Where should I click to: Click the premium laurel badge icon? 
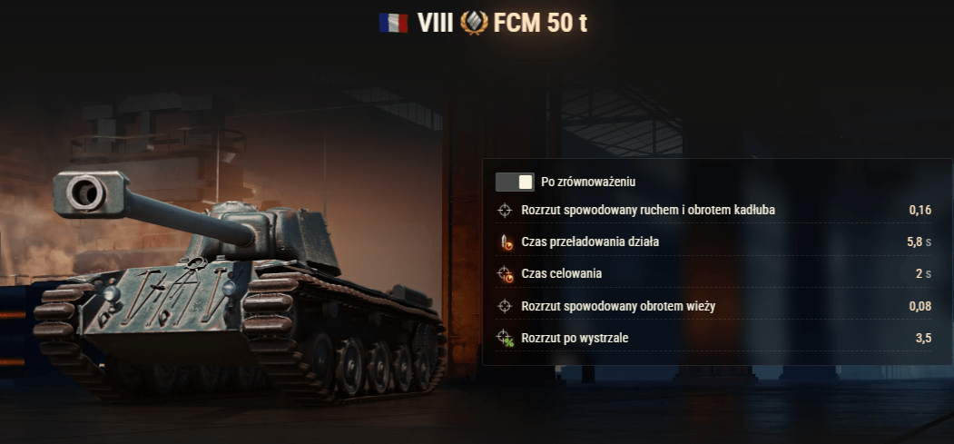click(x=474, y=23)
